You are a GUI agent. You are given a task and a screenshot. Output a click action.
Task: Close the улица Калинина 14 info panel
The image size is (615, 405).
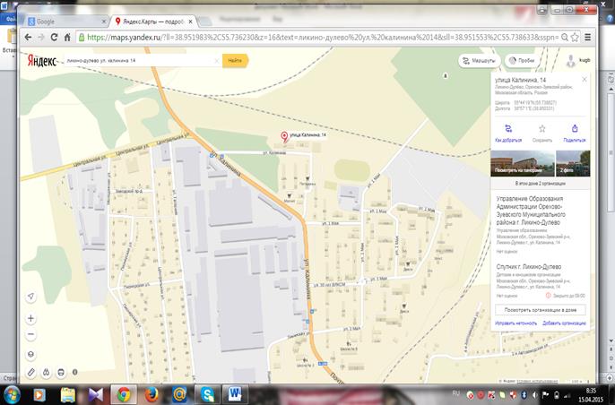tap(585, 80)
